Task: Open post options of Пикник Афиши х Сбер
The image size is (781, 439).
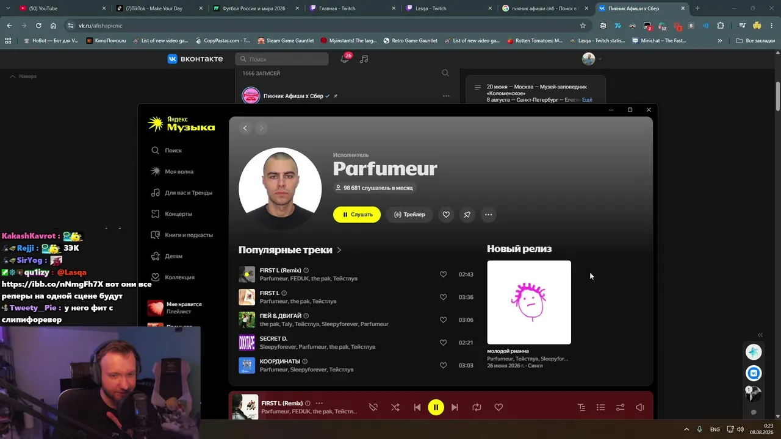Action: pos(446,96)
